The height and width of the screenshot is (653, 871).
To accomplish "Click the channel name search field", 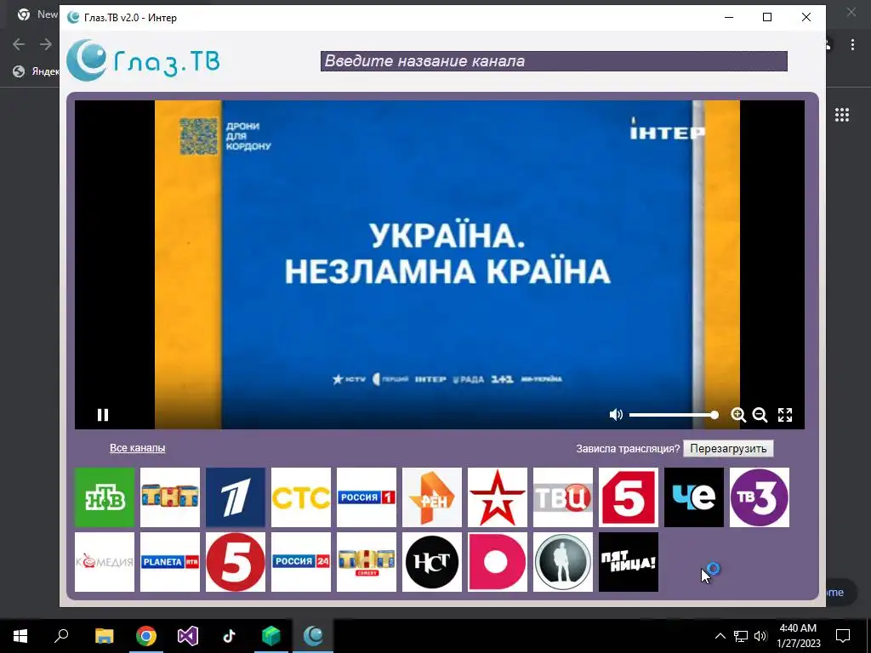I will click(x=554, y=61).
